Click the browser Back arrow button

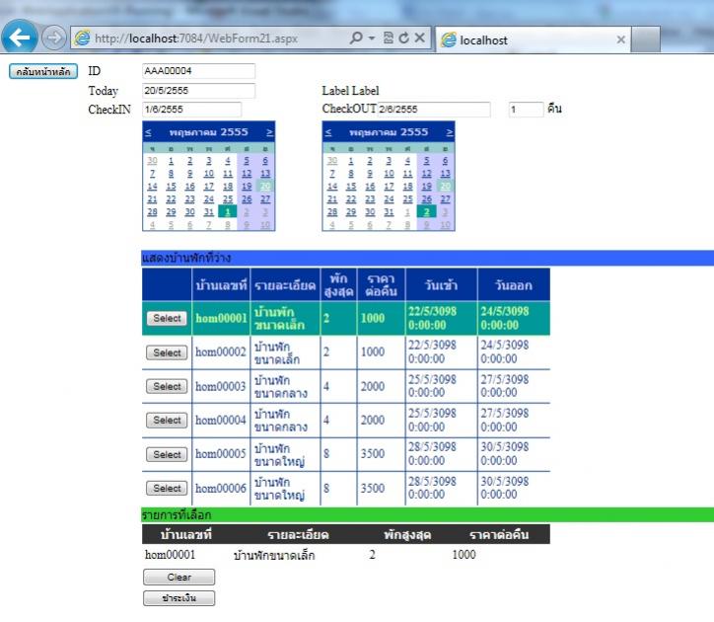[19, 37]
